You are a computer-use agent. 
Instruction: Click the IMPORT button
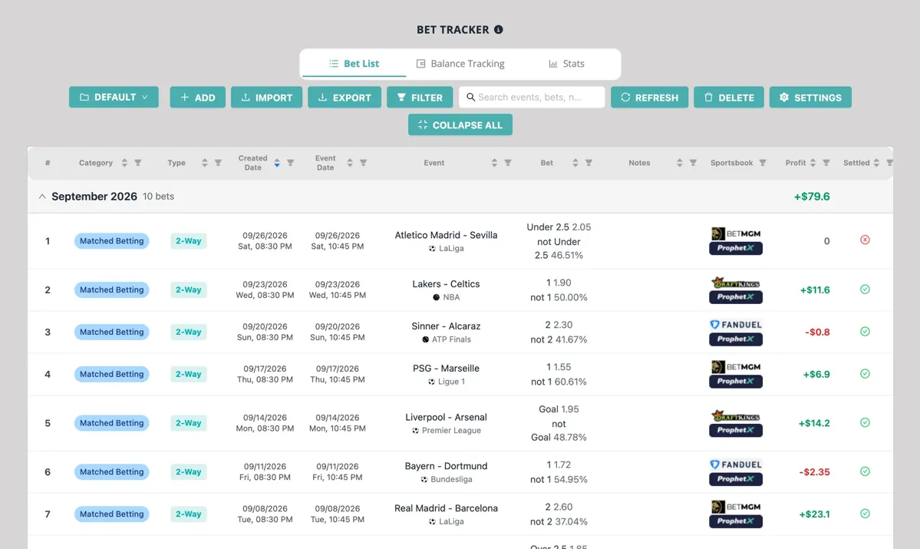coord(266,97)
